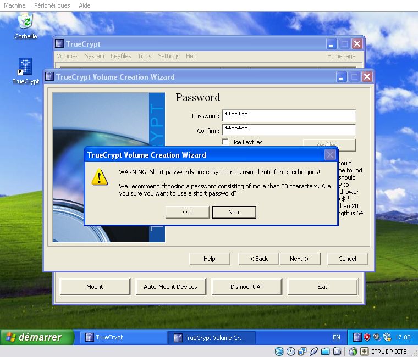
Task: Minimize the Volume Creation Wizard window
Action: 341,77
